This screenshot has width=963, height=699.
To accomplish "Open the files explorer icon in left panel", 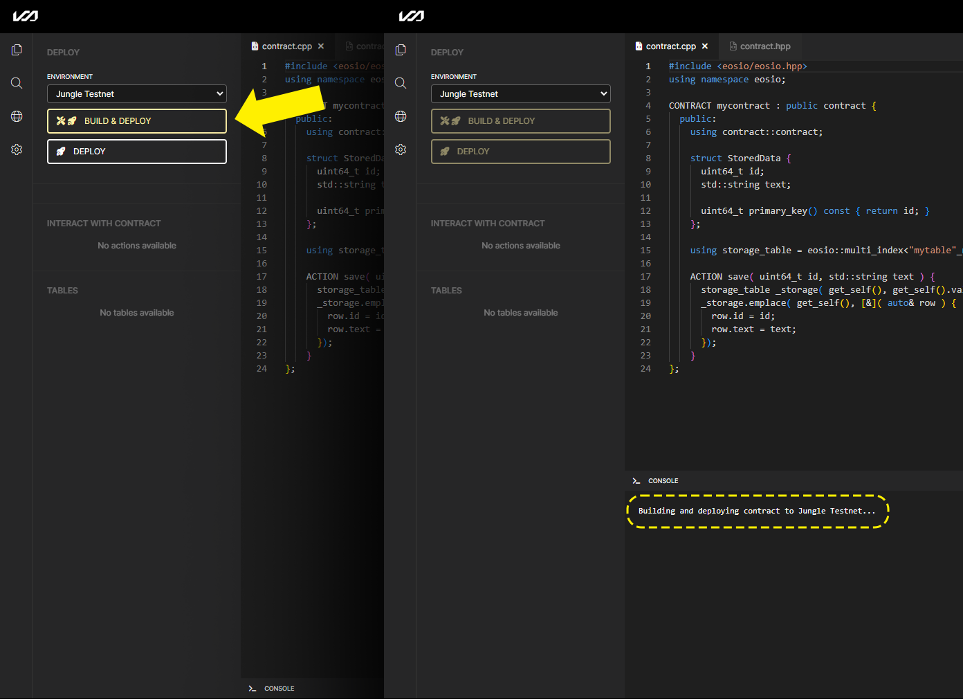I will [17, 50].
